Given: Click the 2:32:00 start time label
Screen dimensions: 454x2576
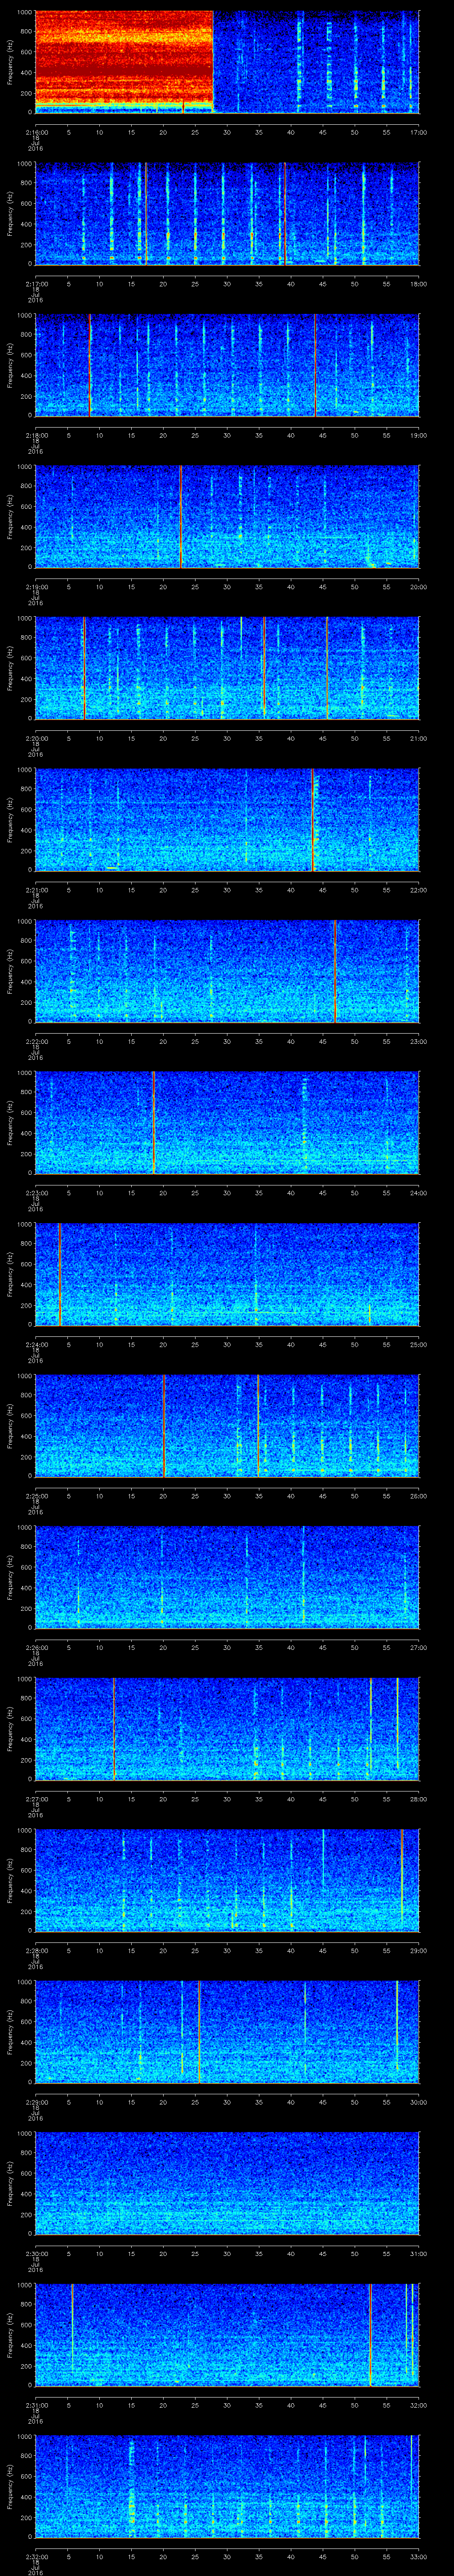Looking at the screenshot, I should pyautogui.click(x=36, y=2556).
